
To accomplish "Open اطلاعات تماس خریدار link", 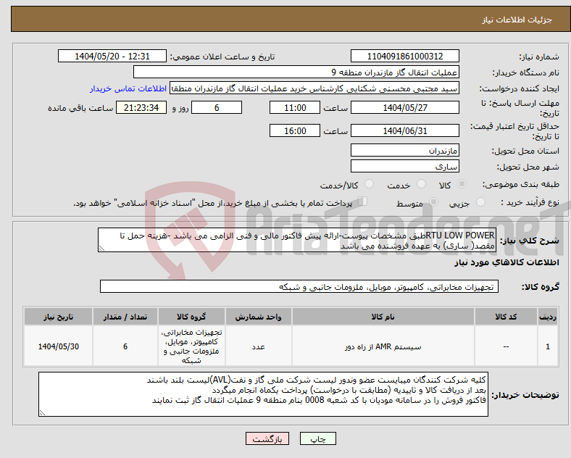I will 128,88.
